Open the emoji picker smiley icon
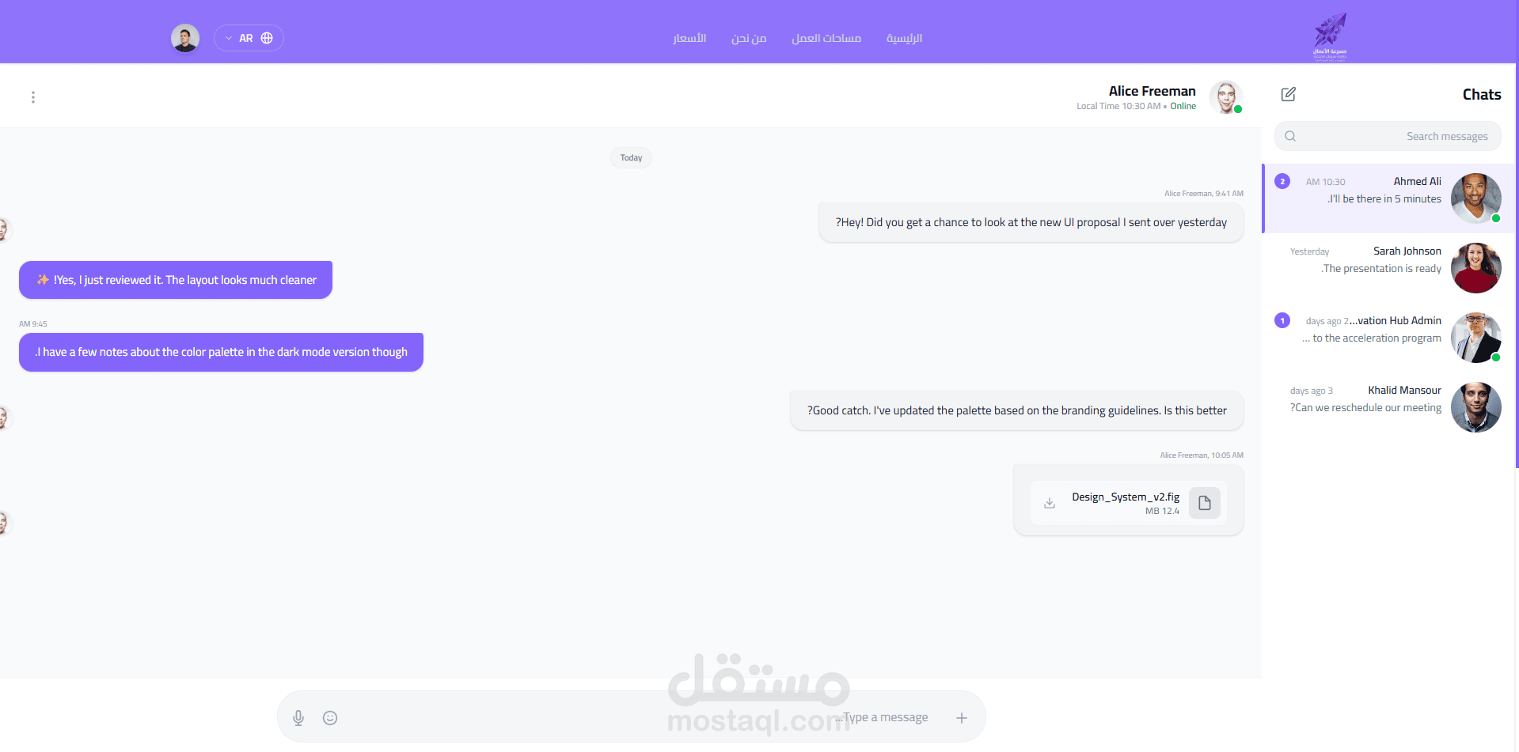The image size is (1519, 752). click(330, 718)
